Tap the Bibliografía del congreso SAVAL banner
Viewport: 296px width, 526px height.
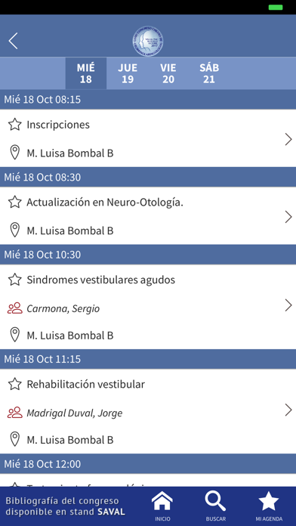pos(66,506)
